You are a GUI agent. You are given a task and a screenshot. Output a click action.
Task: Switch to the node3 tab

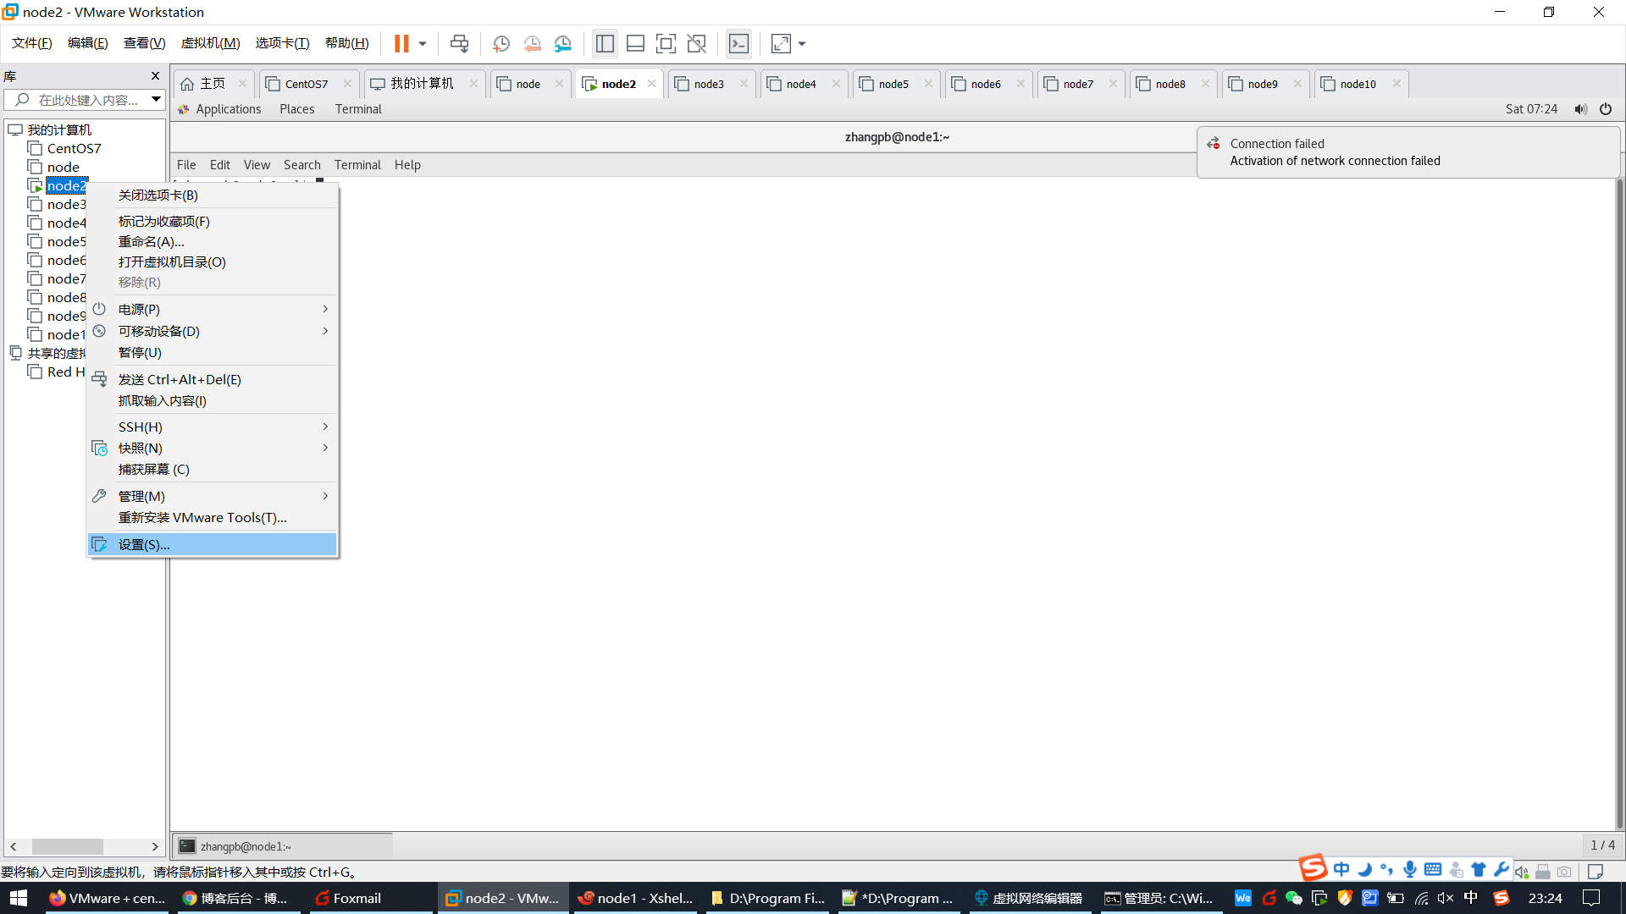(x=708, y=84)
